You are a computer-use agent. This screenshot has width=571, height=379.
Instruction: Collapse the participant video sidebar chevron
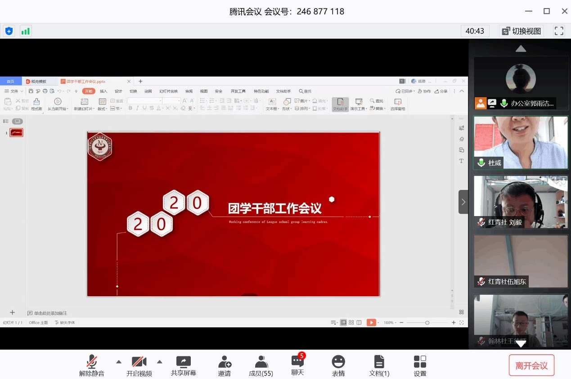[463, 202]
